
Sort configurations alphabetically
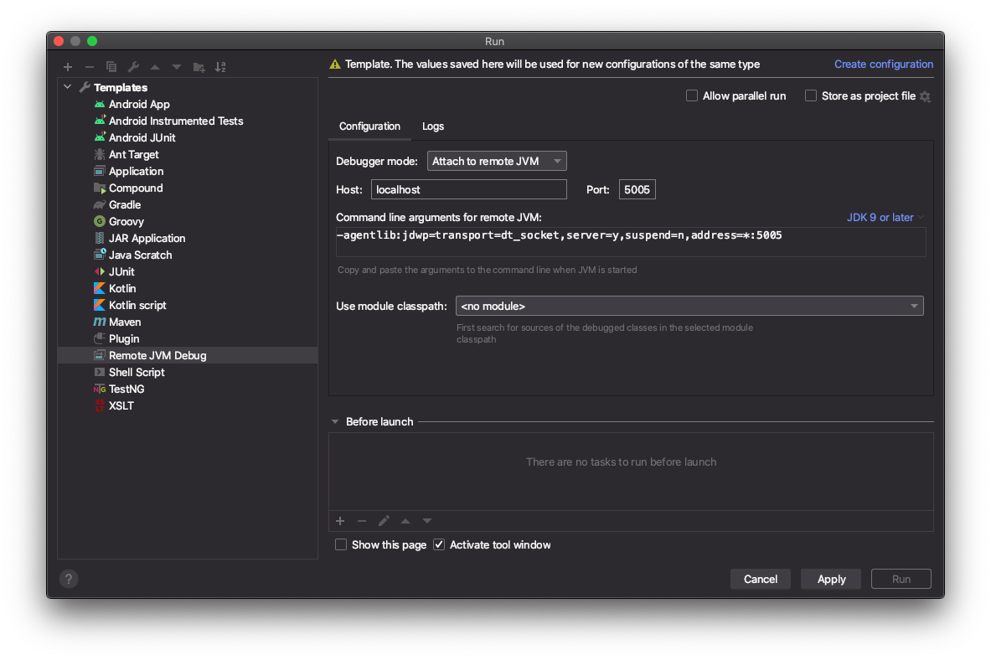[x=220, y=67]
